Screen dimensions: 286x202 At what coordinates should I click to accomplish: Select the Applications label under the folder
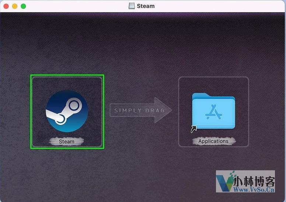213,141
